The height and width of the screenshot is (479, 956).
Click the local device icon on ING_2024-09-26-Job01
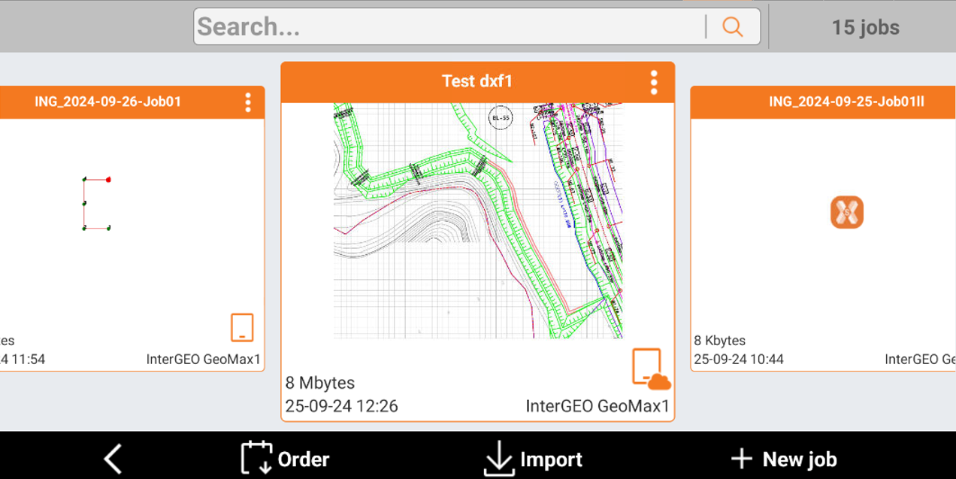click(242, 328)
